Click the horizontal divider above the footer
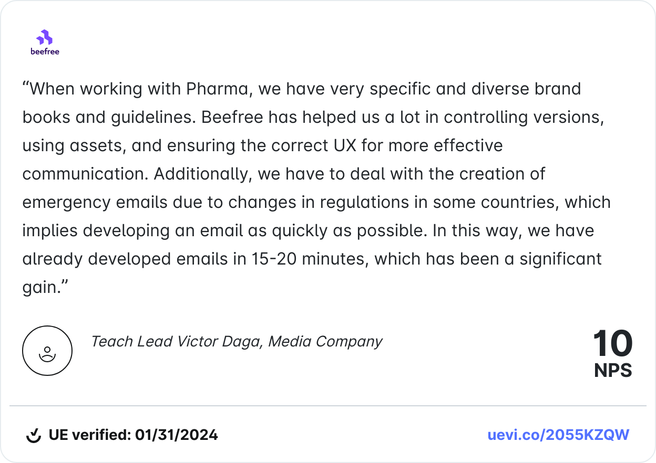 [328, 406]
